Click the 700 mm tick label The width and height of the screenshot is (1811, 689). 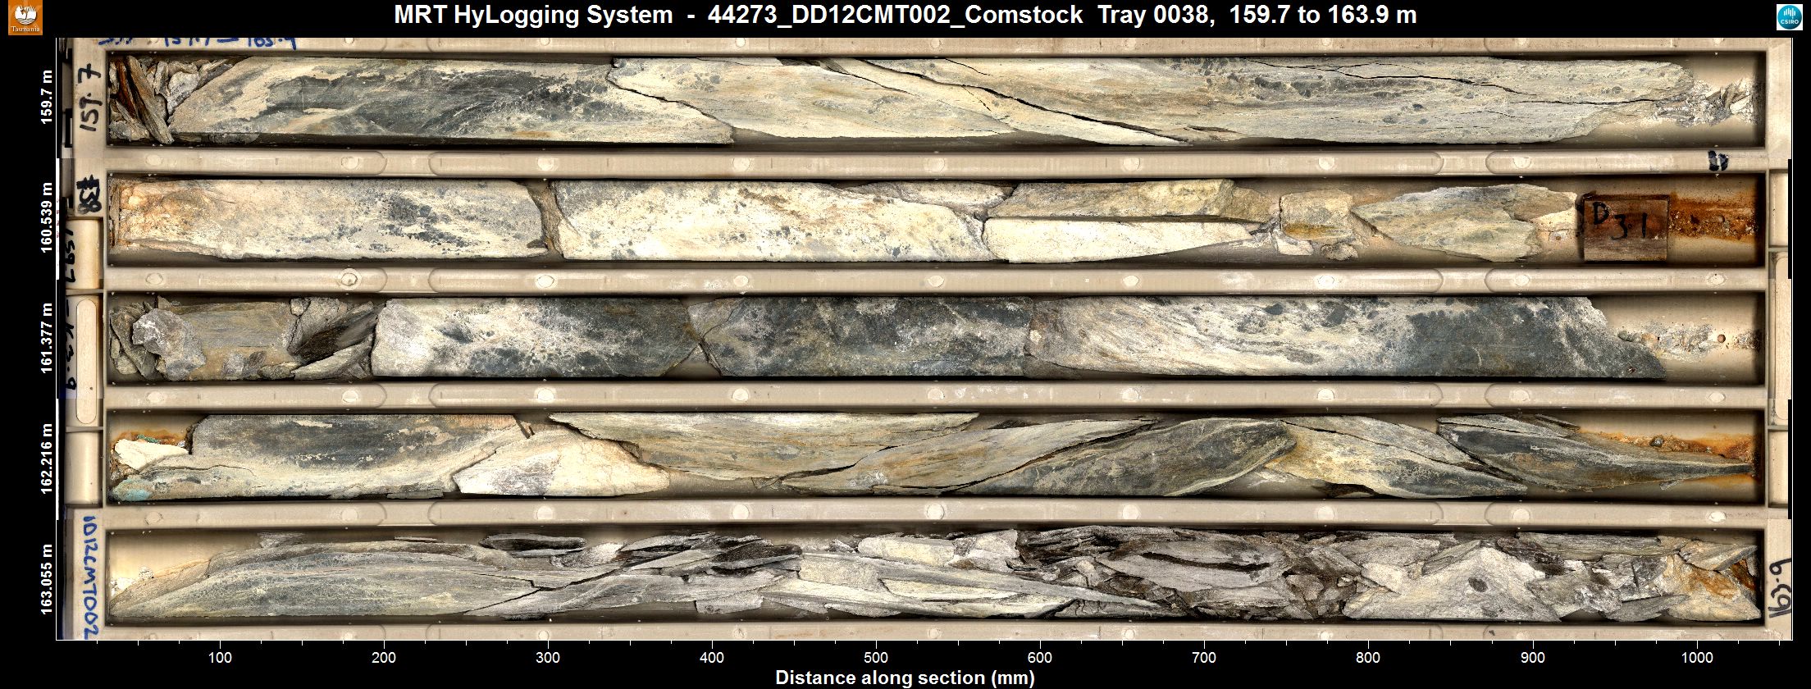pos(1204,658)
